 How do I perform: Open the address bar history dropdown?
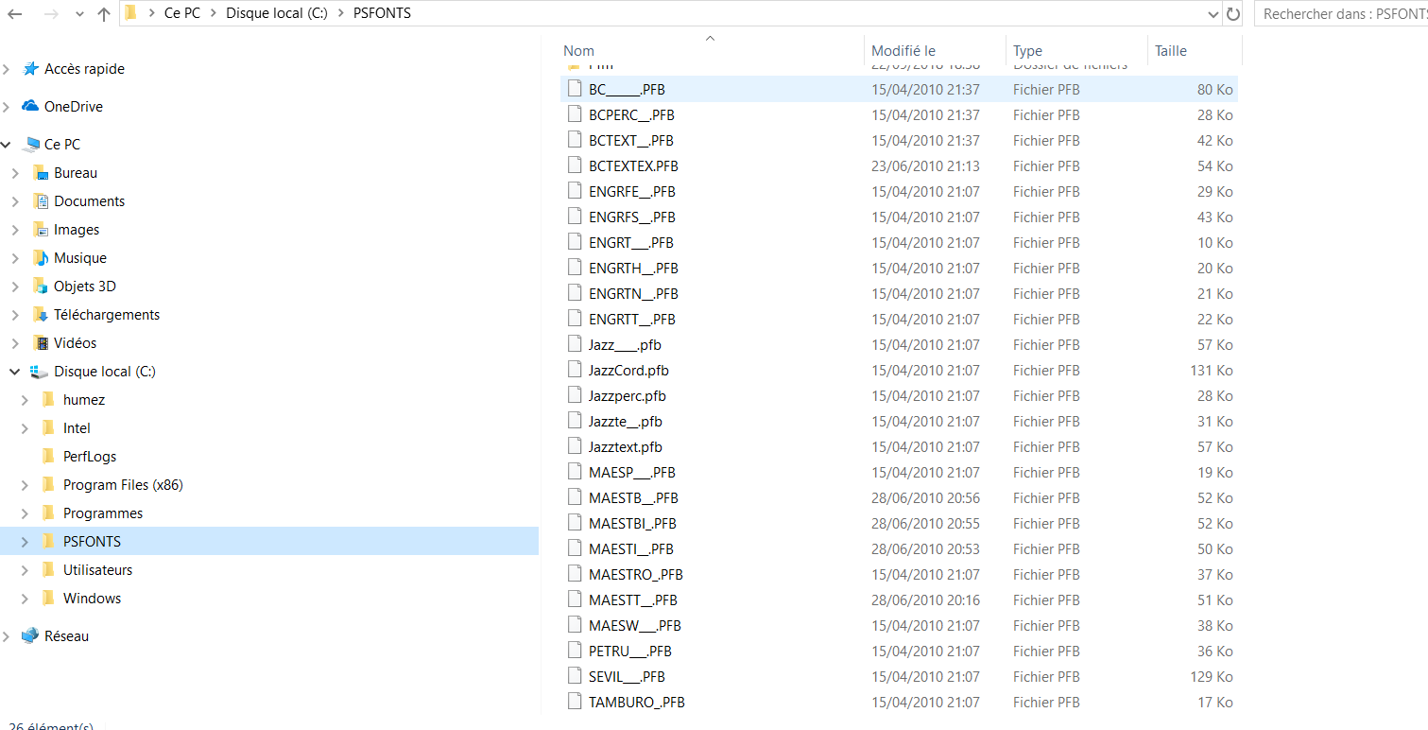click(1213, 14)
